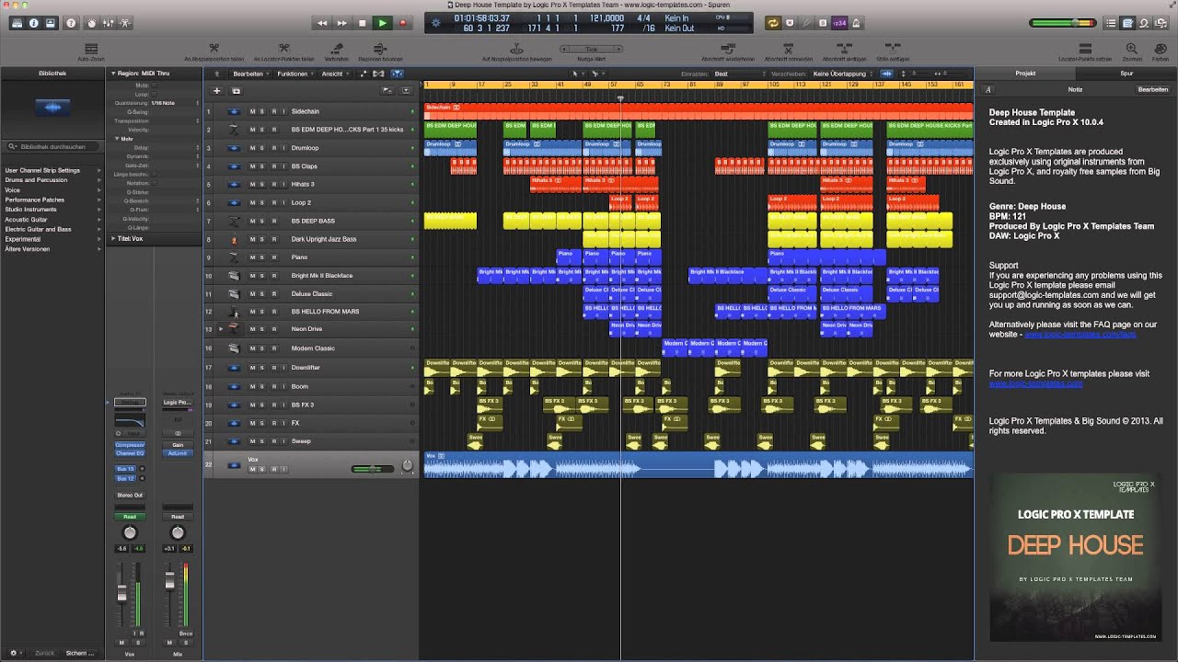
Task: Open the Media Browser icon
Action: pyautogui.click(x=1162, y=23)
